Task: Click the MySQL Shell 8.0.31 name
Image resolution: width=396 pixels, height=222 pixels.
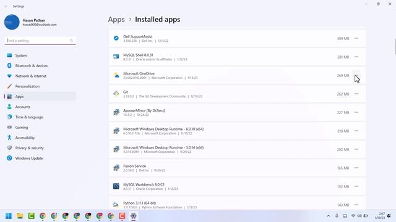Action: tap(138, 55)
